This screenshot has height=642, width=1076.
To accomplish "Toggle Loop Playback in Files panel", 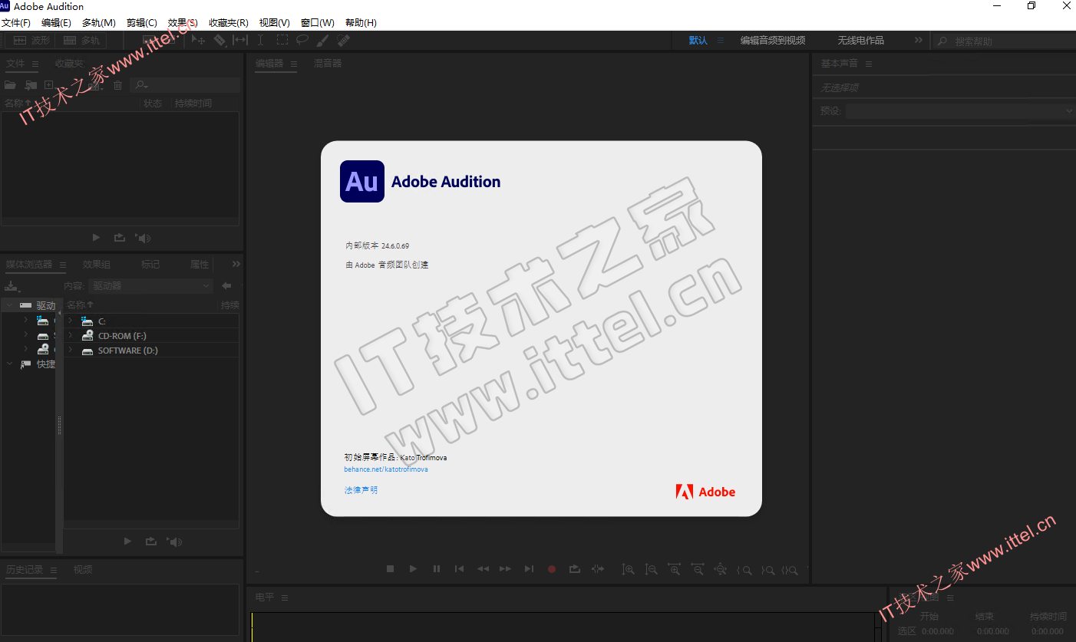I will 119,238.
